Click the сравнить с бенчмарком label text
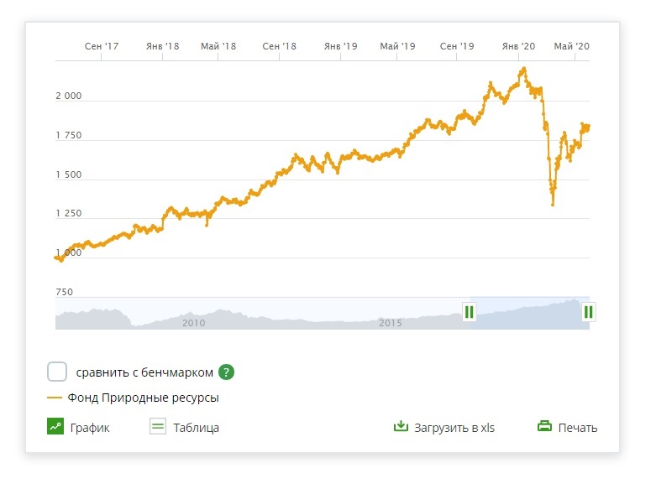The width and height of the screenshot is (656, 489). click(x=144, y=372)
